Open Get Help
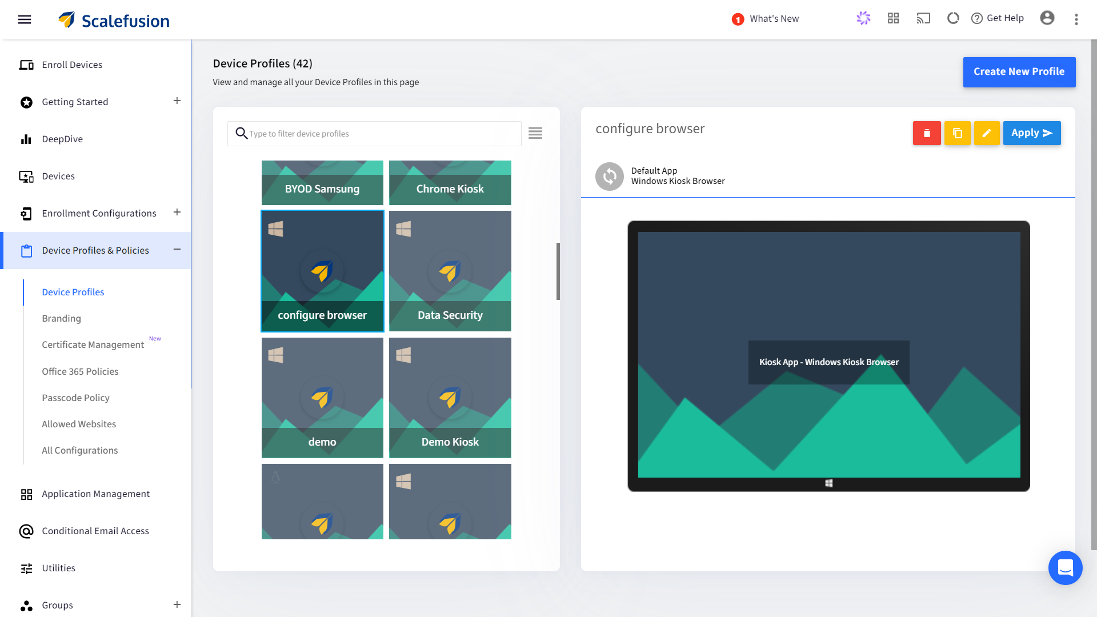 (998, 18)
